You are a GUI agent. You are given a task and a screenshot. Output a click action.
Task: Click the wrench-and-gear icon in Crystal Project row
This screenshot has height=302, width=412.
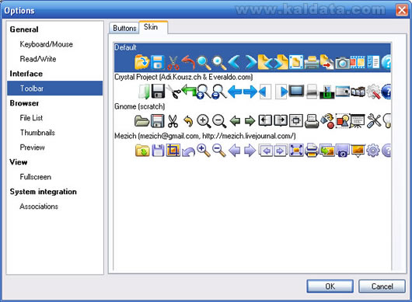[x=373, y=92]
